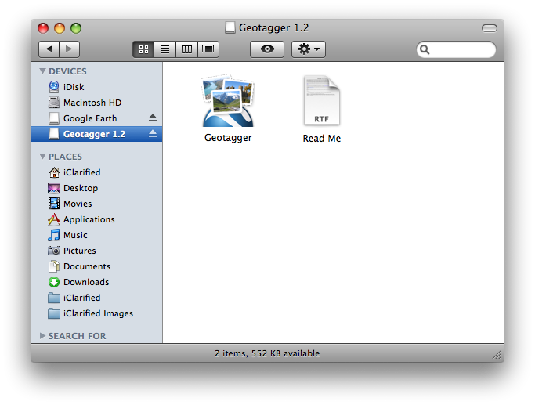This screenshot has height=405, width=535.
Task: Open the Action gear dropdown menu
Action: (x=308, y=49)
